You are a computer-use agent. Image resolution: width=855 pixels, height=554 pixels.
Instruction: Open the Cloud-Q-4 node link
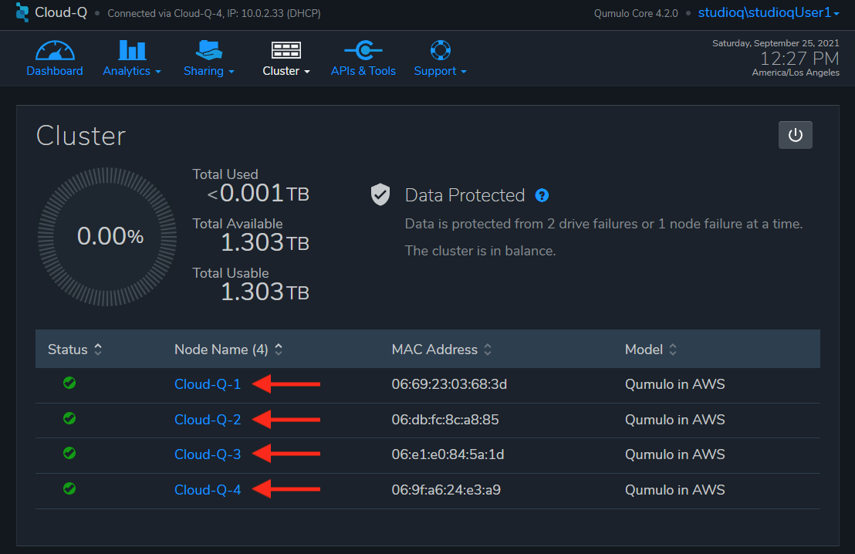208,490
